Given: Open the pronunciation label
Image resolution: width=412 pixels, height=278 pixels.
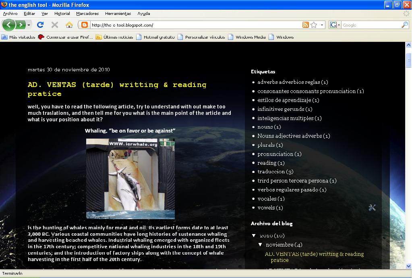Looking at the screenshot, I should [x=275, y=154].
